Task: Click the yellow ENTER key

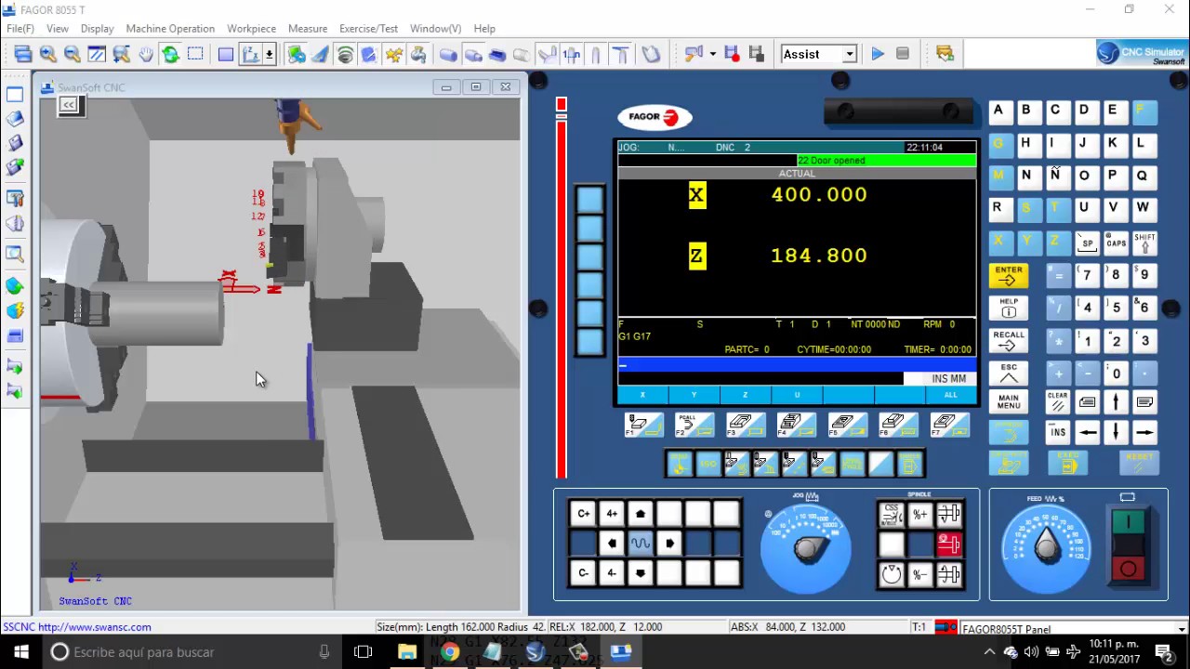Action: click(1009, 276)
